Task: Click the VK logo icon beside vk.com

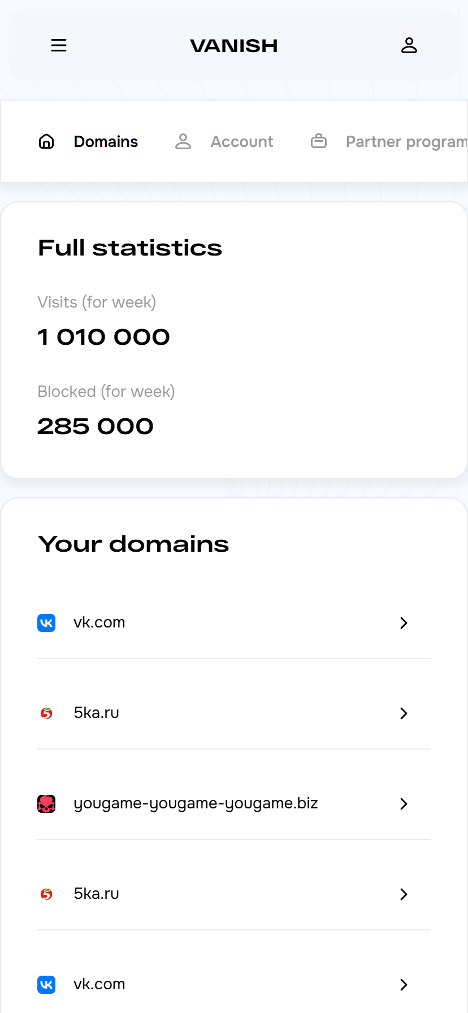Action: click(46, 622)
